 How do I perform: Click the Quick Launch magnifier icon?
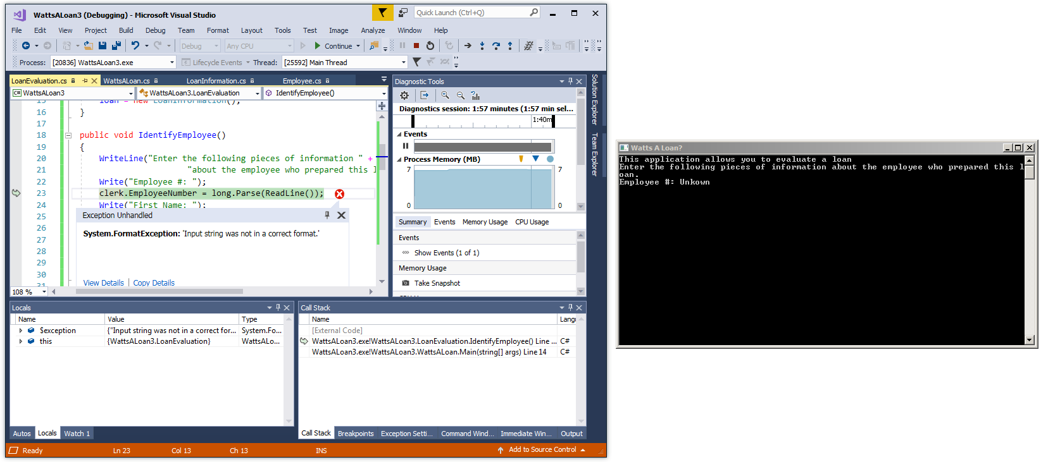click(x=533, y=12)
